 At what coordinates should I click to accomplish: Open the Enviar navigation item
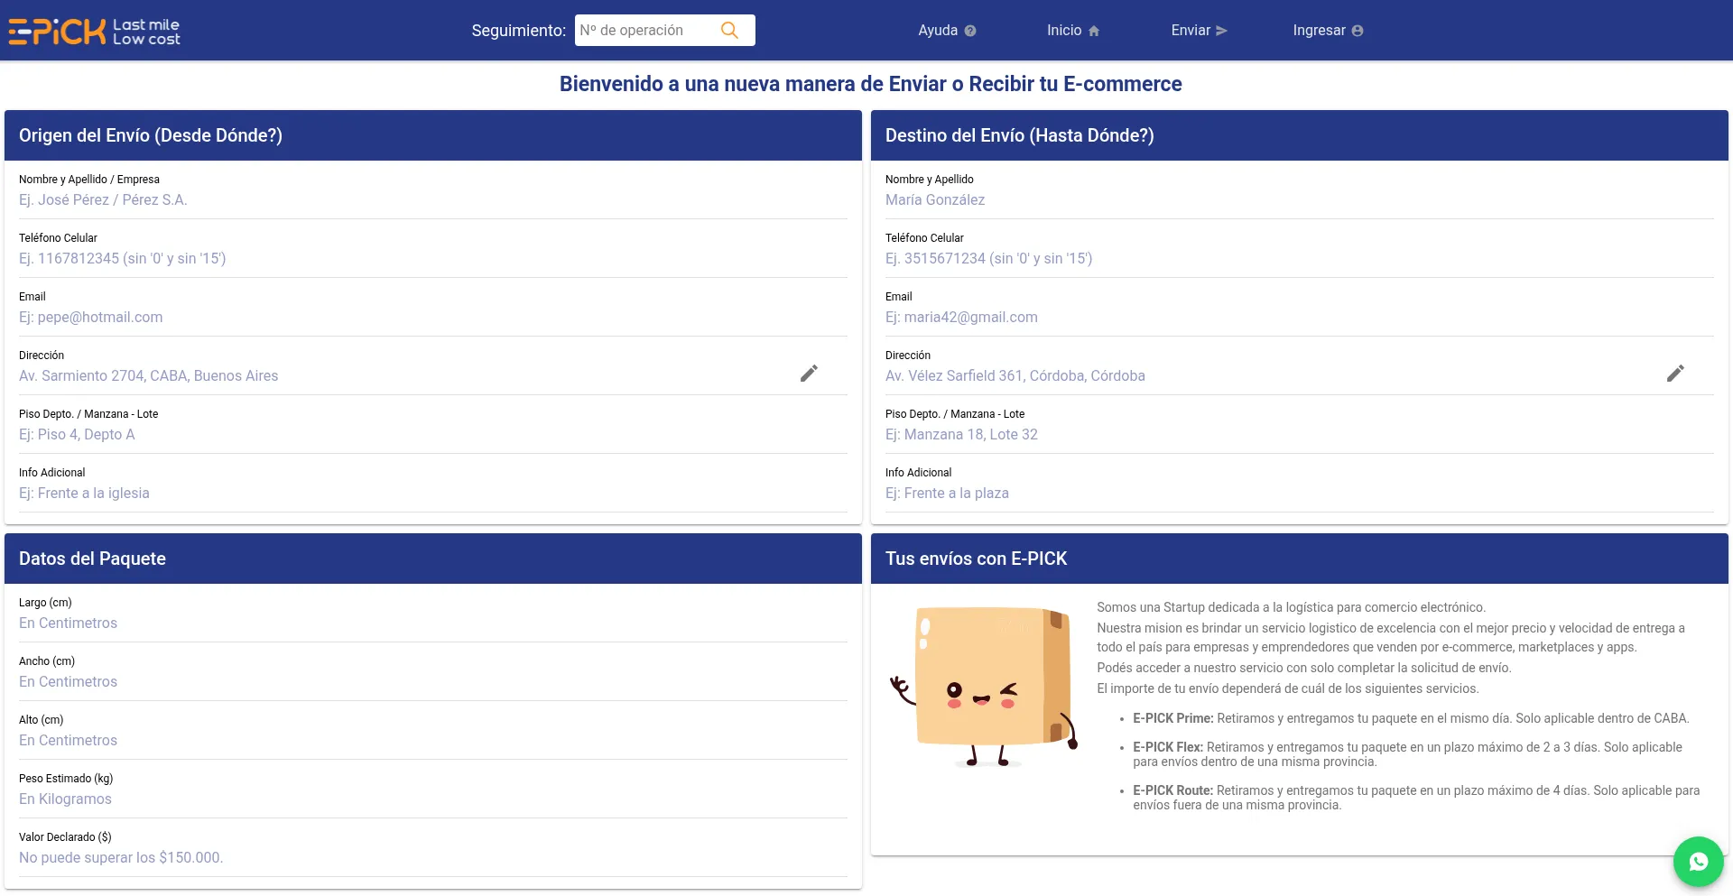pos(1200,31)
